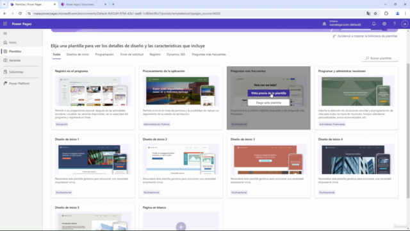
Task: Open Programar y administrar reuniones thumbnail
Action: pos(356,90)
